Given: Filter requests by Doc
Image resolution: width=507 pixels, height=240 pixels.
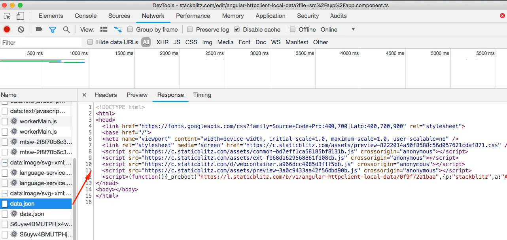Looking at the screenshot, I should coord(261,42).
